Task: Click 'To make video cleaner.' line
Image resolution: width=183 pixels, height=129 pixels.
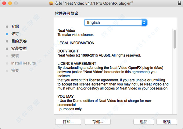Action: click(76, 35)
